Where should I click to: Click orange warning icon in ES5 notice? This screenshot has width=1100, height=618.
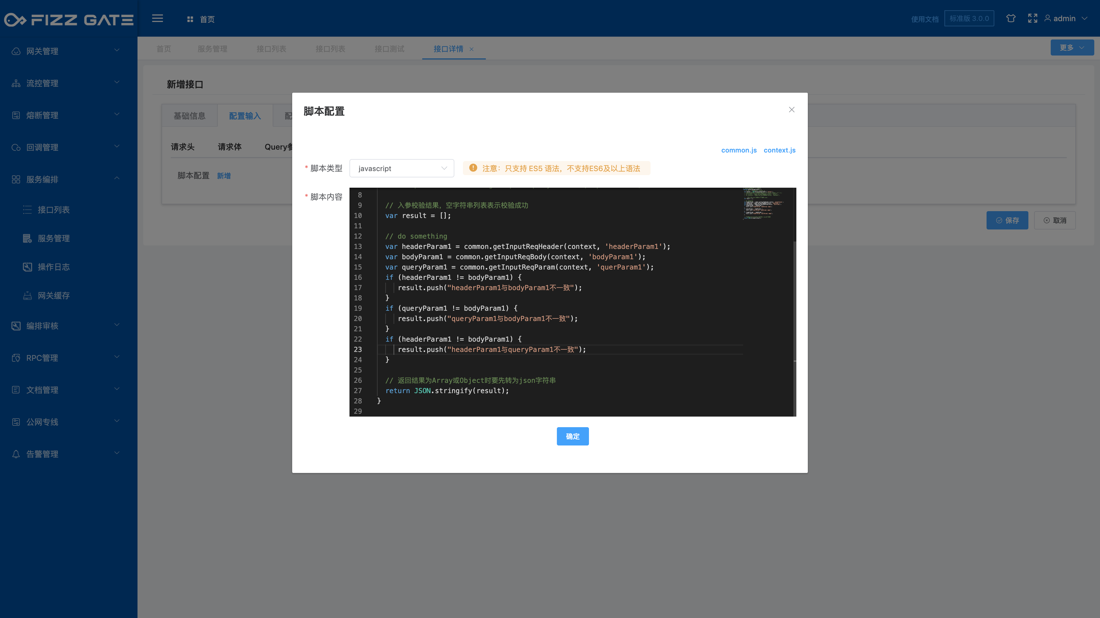coord(473,168)
